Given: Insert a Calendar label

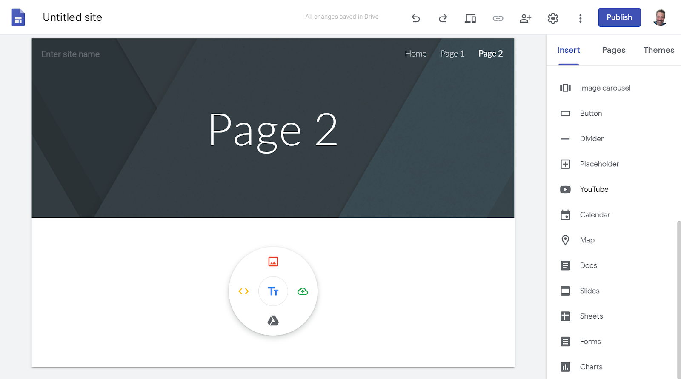Looking at the screenshot, I should coord(595,215).
